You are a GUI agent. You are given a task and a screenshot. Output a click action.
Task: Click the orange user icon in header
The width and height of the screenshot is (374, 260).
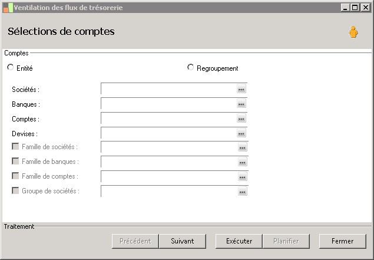coord(353,32)
